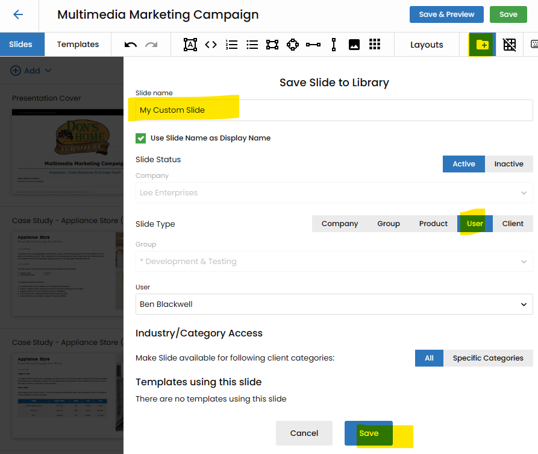
Task: Click the undo arrow icon
Action: click(131, 45)
